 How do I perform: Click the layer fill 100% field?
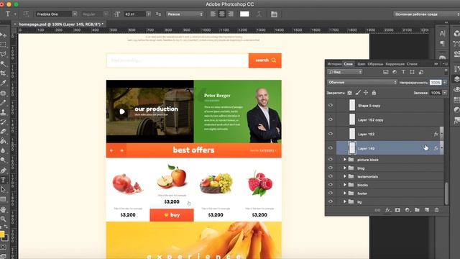pyautogui.click(x=436, y=93)
